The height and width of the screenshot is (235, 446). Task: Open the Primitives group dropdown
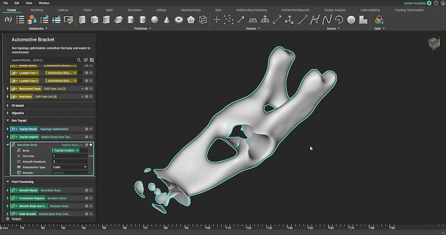(142, 29)
